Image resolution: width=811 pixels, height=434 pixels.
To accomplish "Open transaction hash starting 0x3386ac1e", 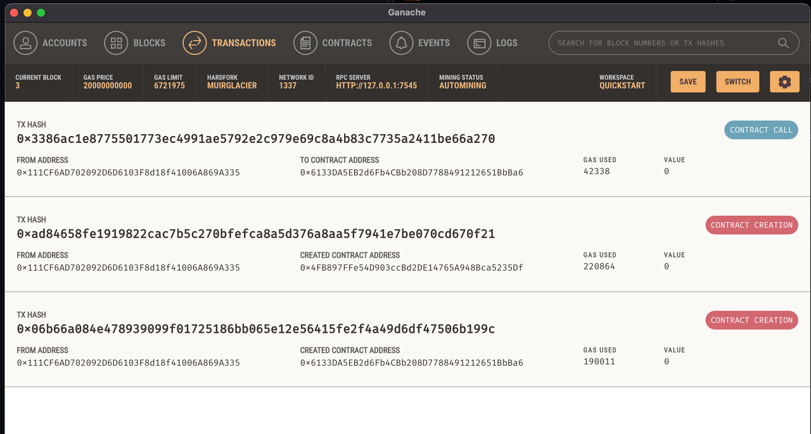I will 256,139.
